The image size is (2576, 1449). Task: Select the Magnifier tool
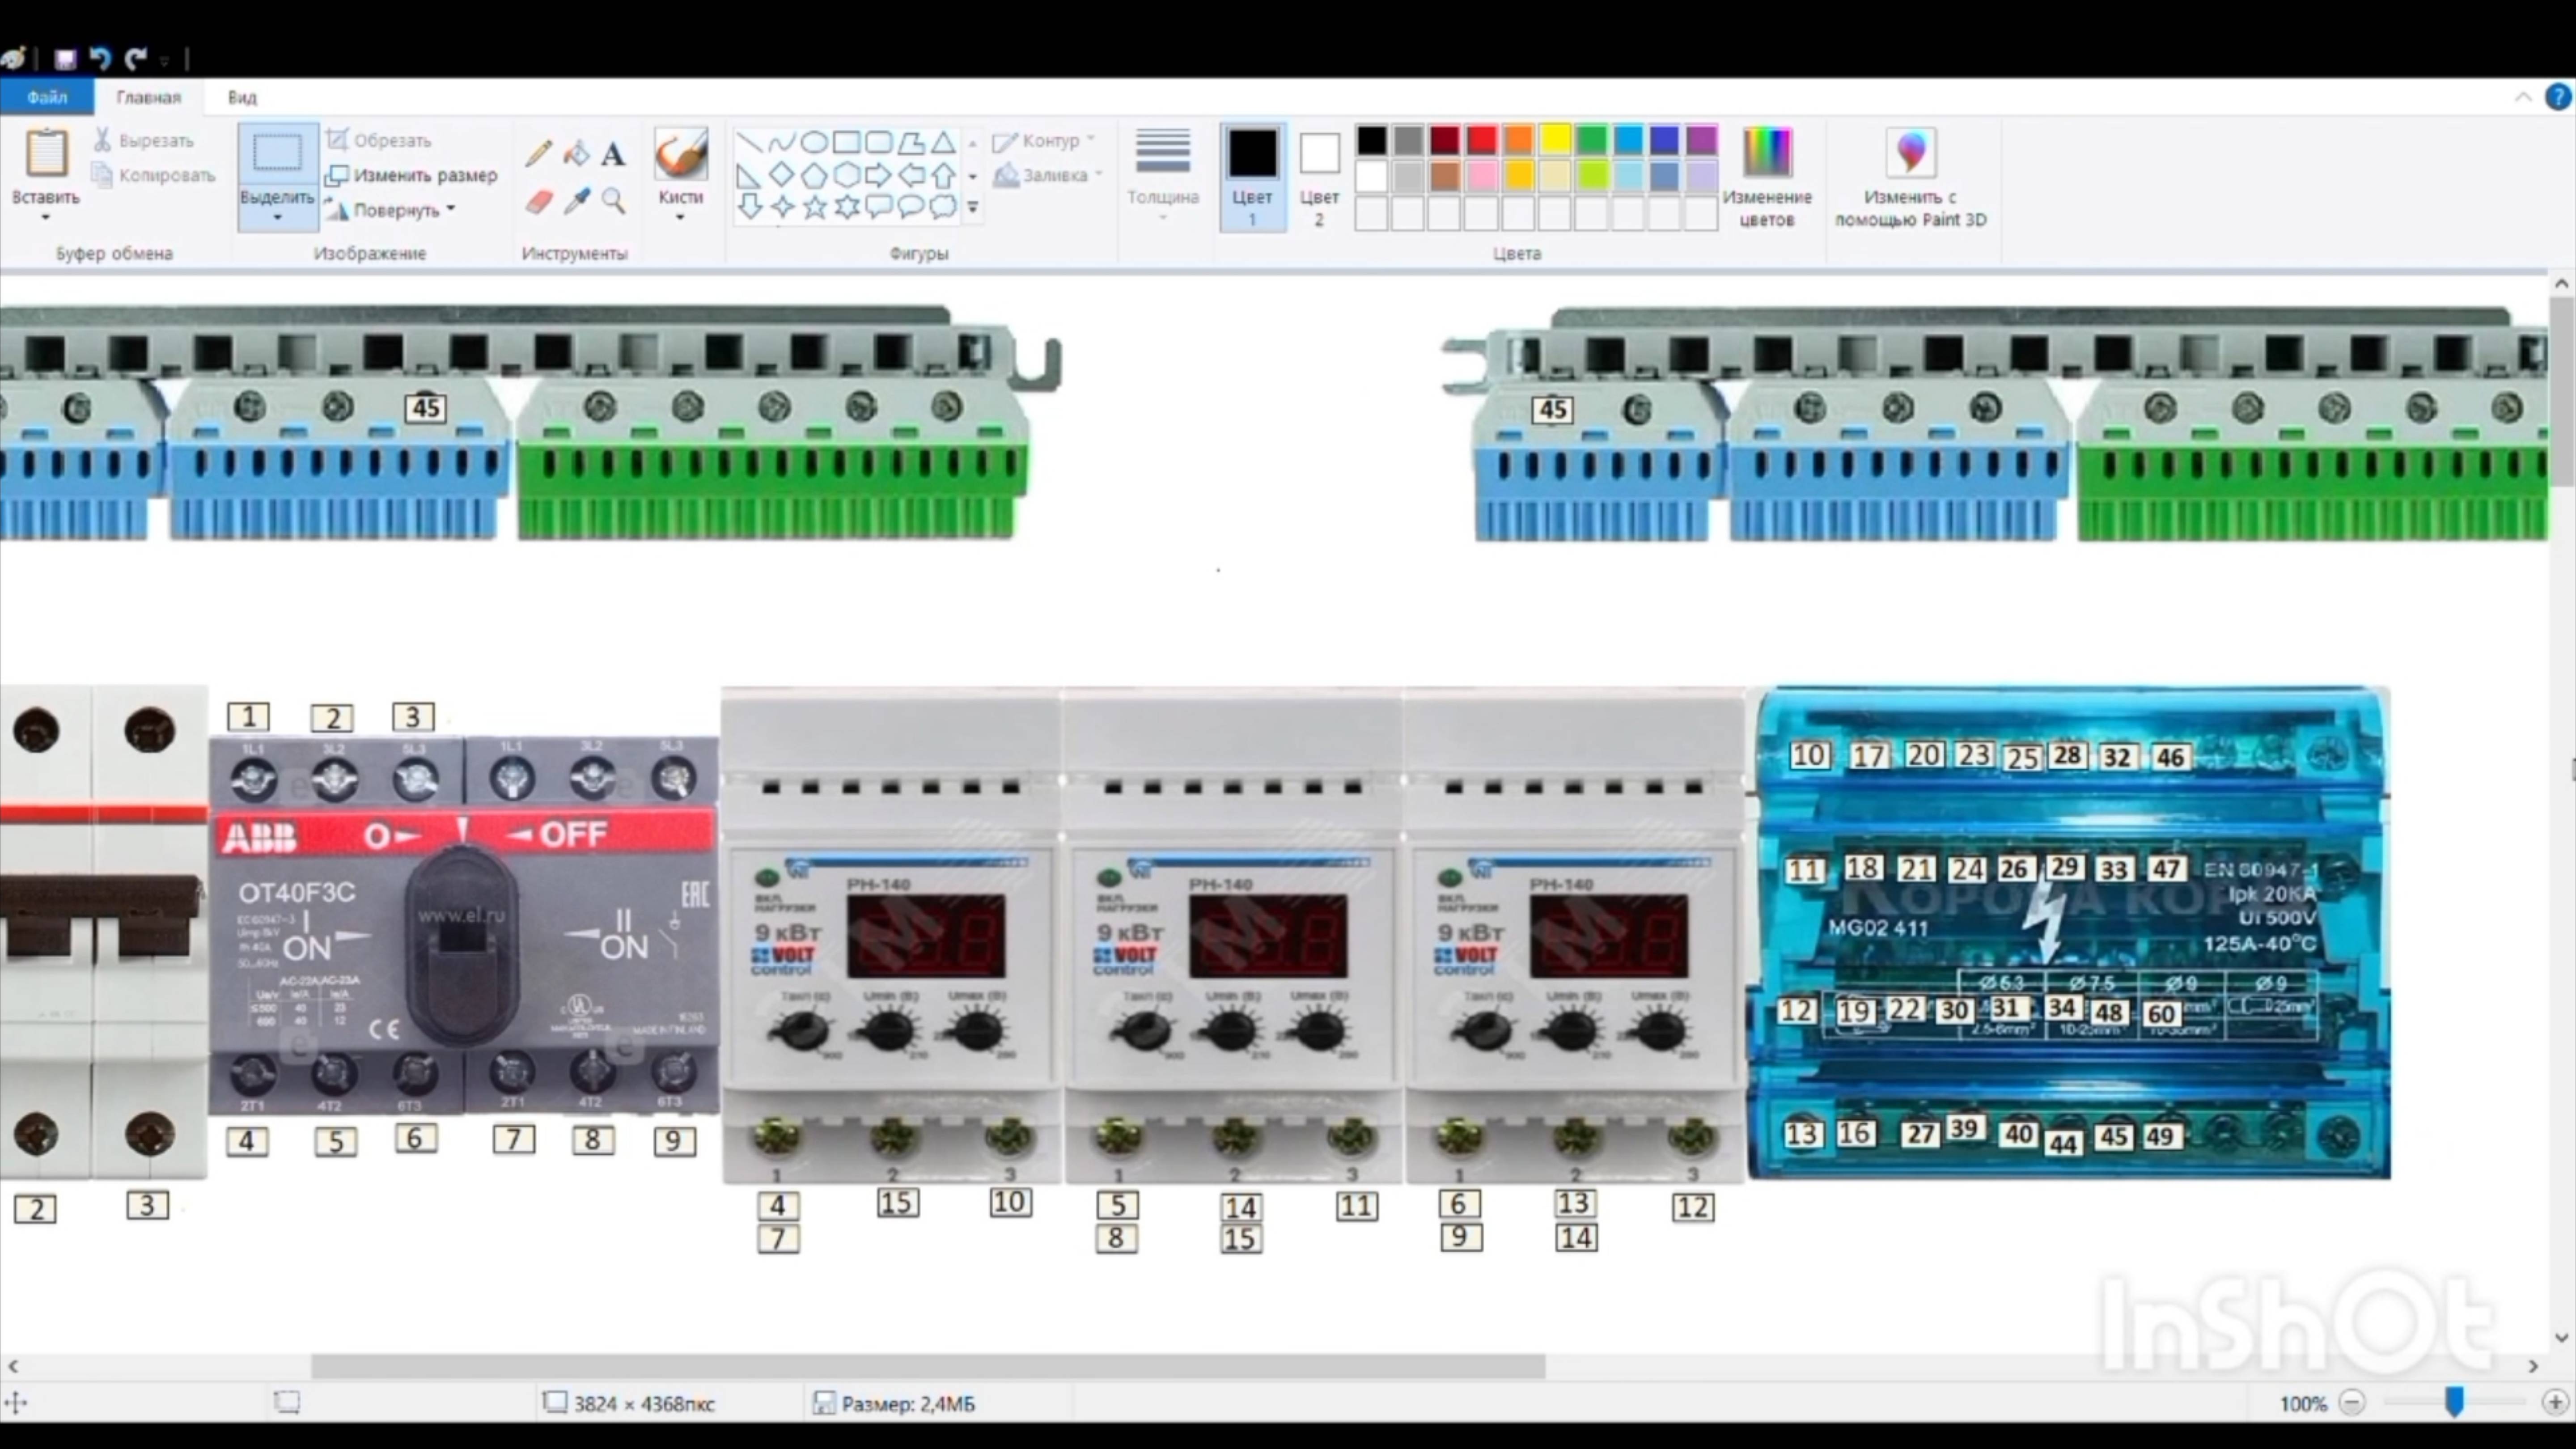point(613,201)
